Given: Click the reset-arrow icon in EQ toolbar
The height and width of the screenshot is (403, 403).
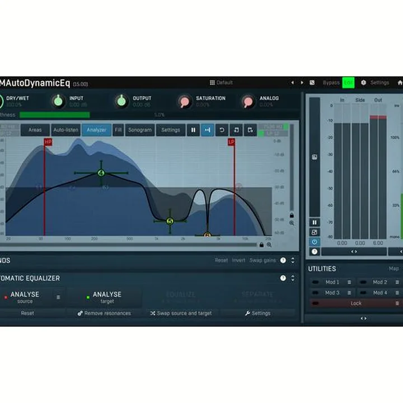Looking at the screenshot, I should point(222,130).
